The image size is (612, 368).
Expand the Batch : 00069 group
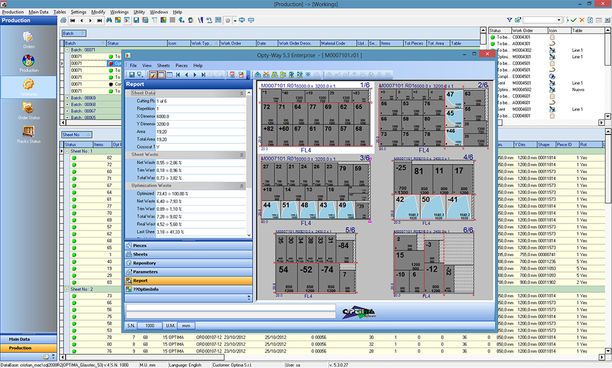pos(67,98)
